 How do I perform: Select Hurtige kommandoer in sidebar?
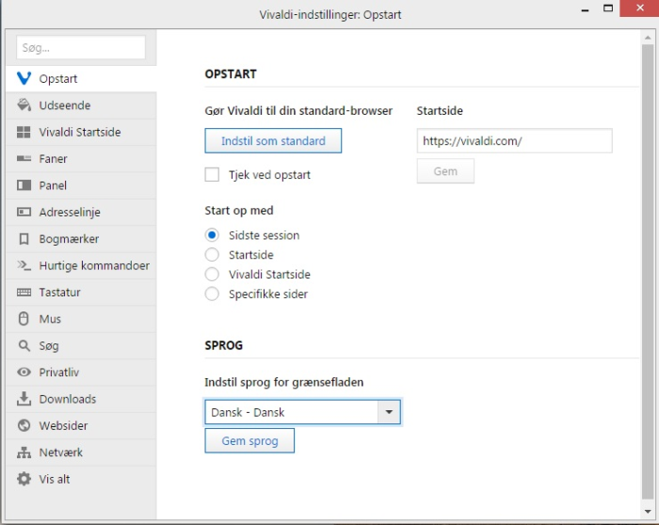coord(81,265)
